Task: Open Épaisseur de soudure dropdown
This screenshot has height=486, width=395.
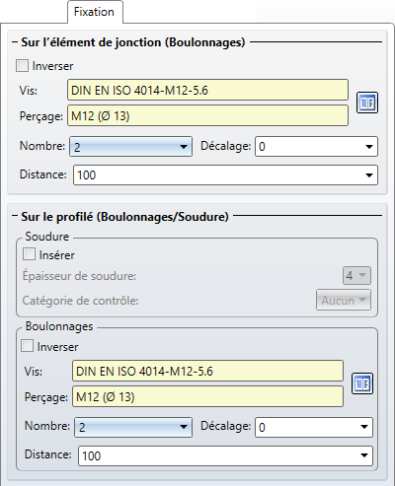Action: click(x=356, y=275)
